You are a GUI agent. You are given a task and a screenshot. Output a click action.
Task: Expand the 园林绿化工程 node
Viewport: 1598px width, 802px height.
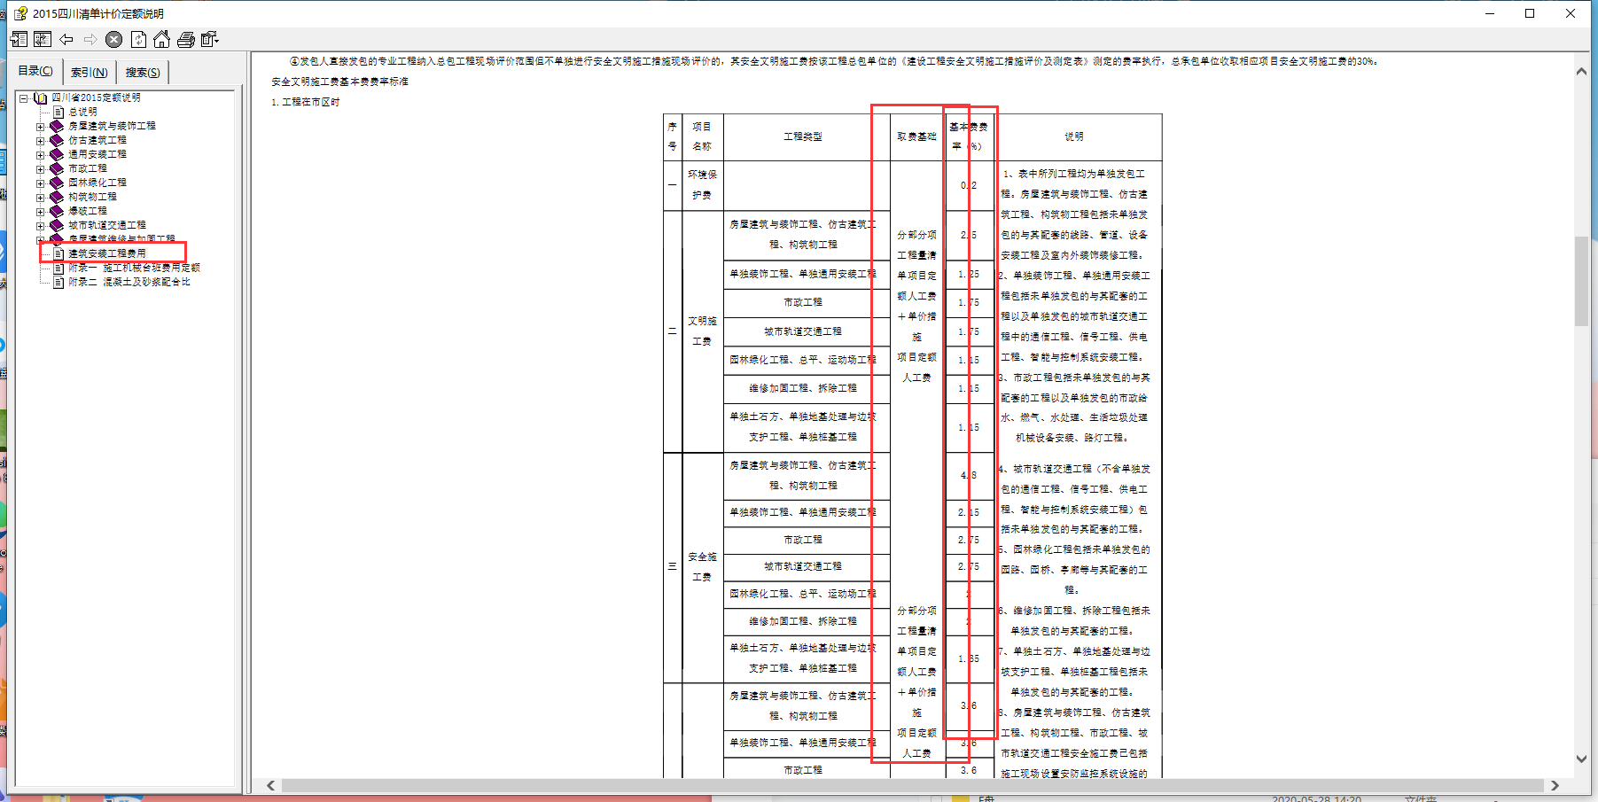(x=40, y=183)
